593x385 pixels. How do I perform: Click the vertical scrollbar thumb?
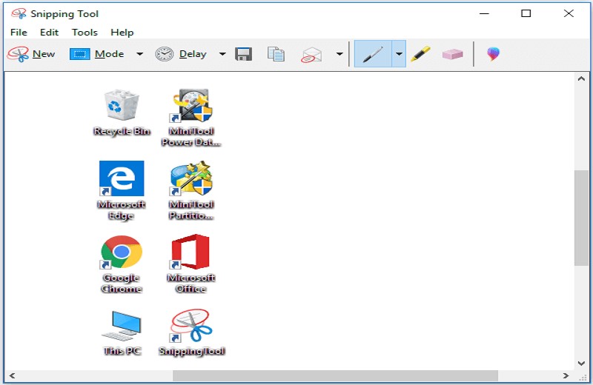point(581,218)
